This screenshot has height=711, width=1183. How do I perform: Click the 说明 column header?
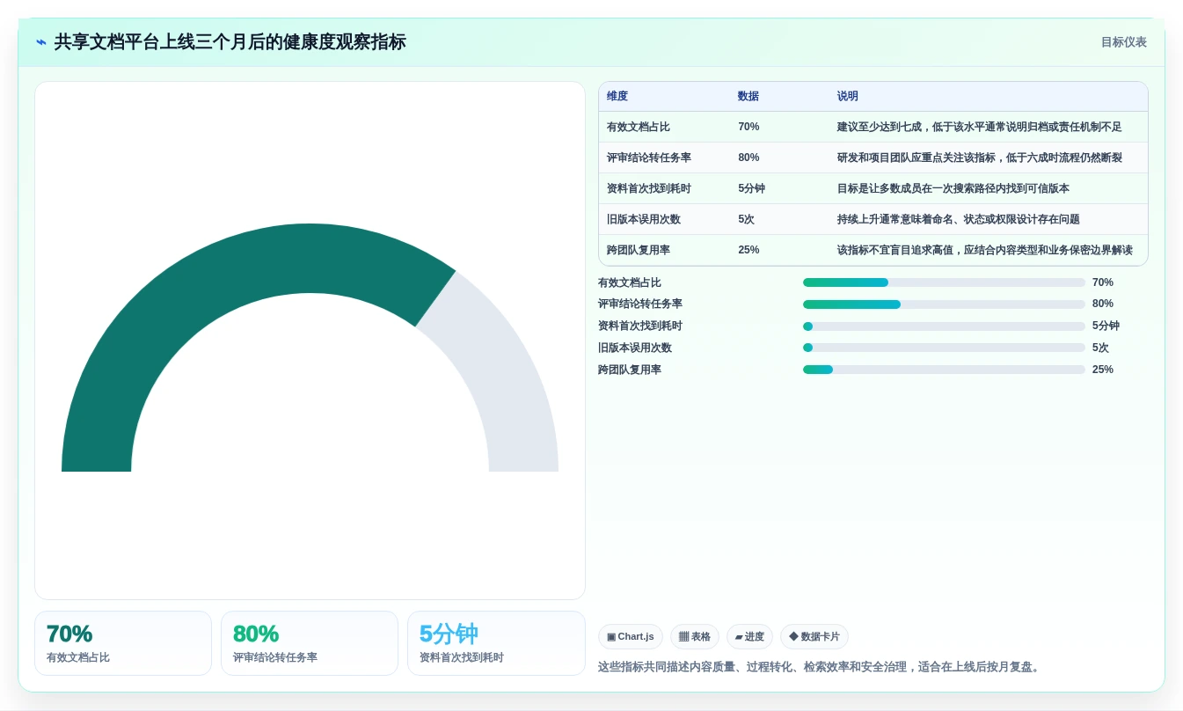coord(848,97)
